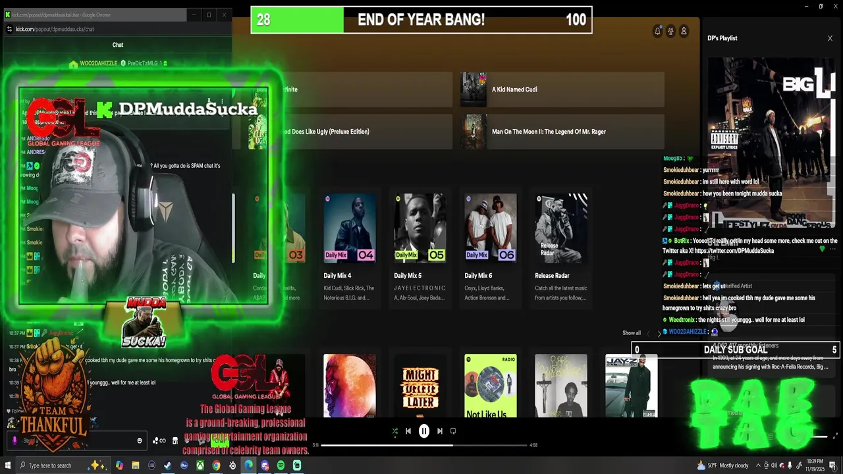
Task: Open Microsoft Edge from the taskbar
Action: [248, 465]
